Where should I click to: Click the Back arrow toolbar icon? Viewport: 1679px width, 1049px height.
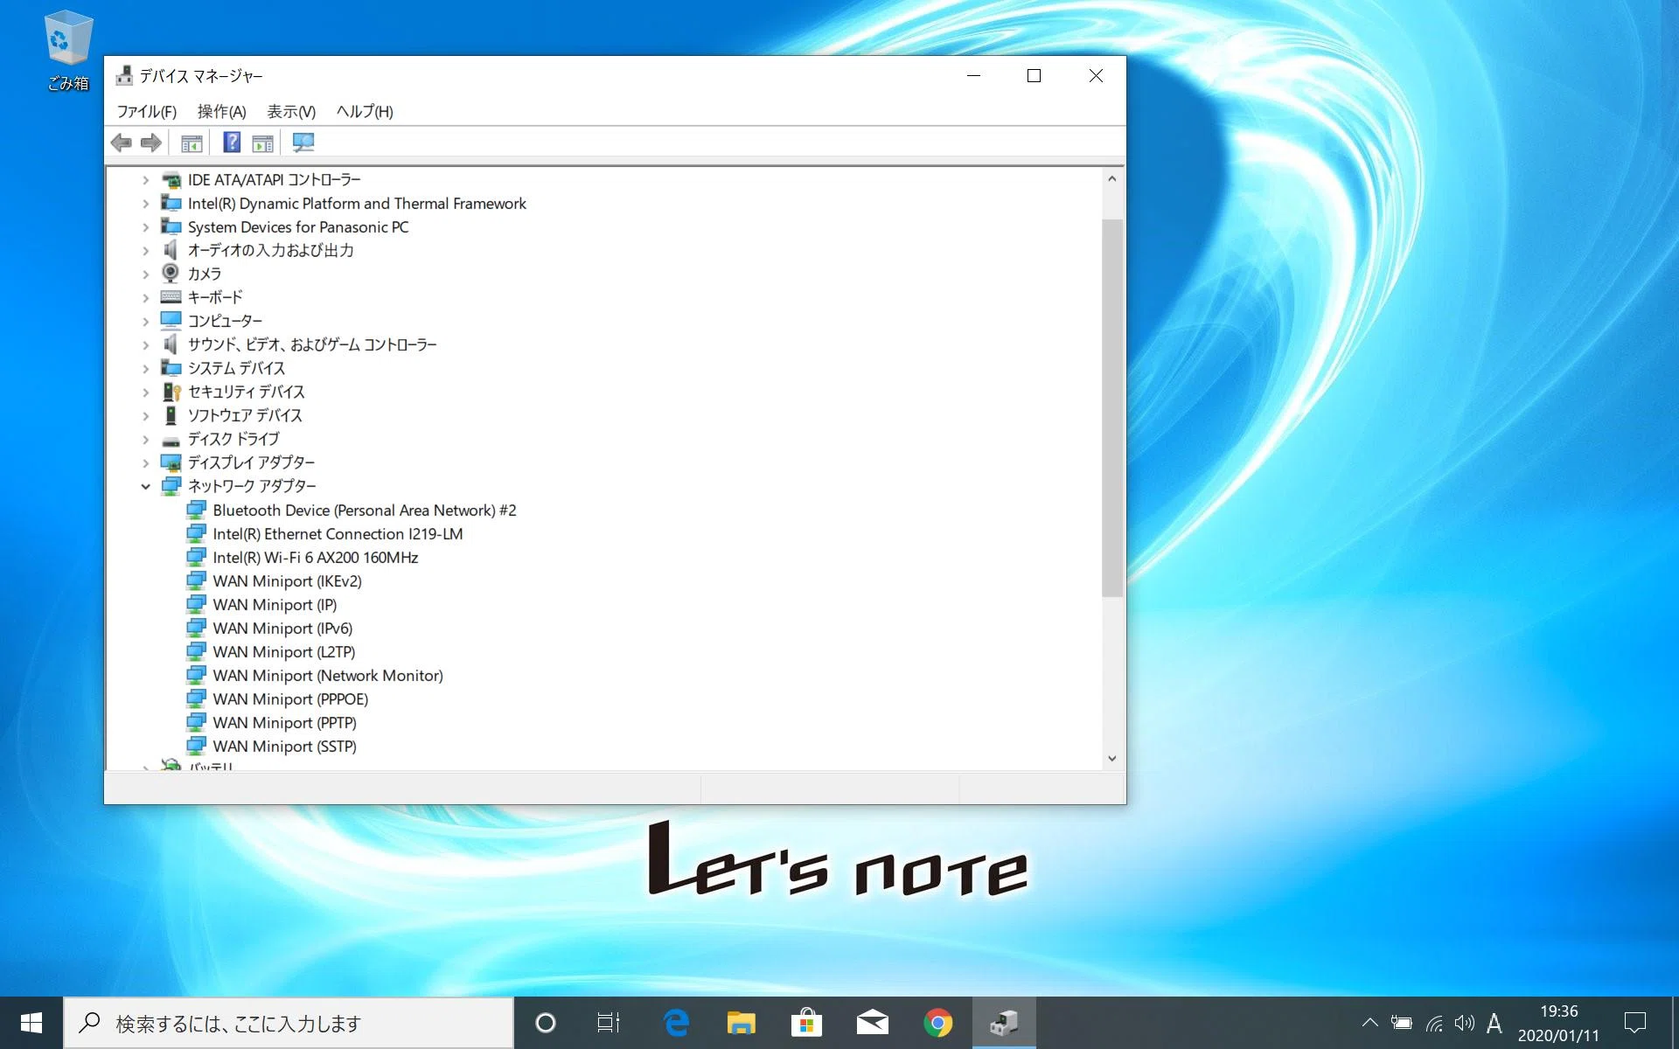(122, 142)
